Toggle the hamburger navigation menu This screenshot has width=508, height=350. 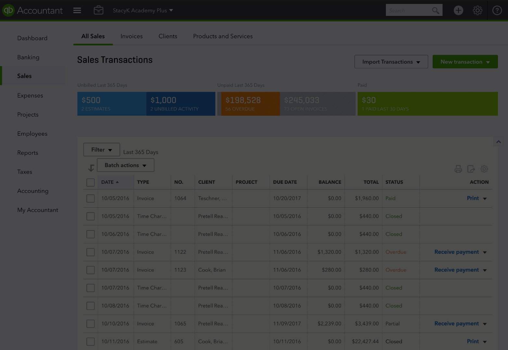click(x=77, y=10)
